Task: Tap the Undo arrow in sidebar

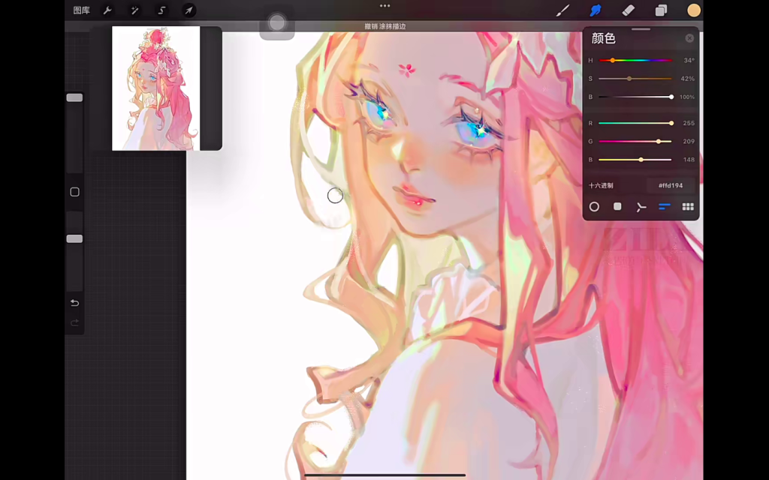Action: tap(74, 303)
